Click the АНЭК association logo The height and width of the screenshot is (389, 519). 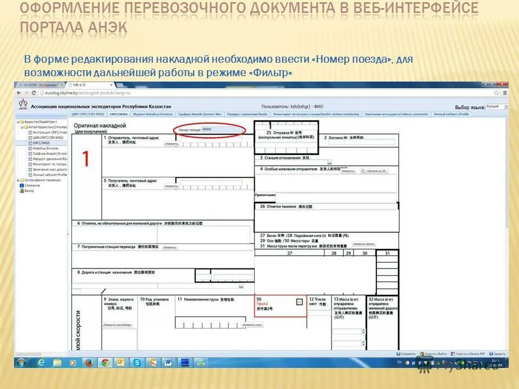click(23, 104)
